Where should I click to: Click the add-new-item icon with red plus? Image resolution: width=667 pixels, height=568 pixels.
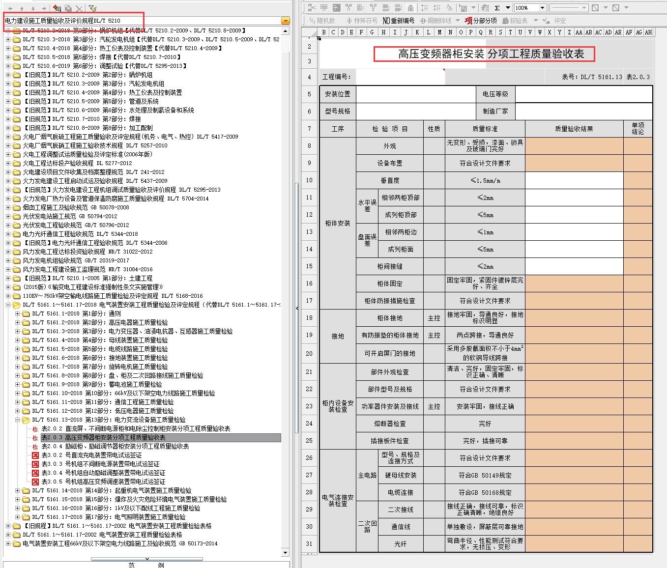[x=57, y=8]
